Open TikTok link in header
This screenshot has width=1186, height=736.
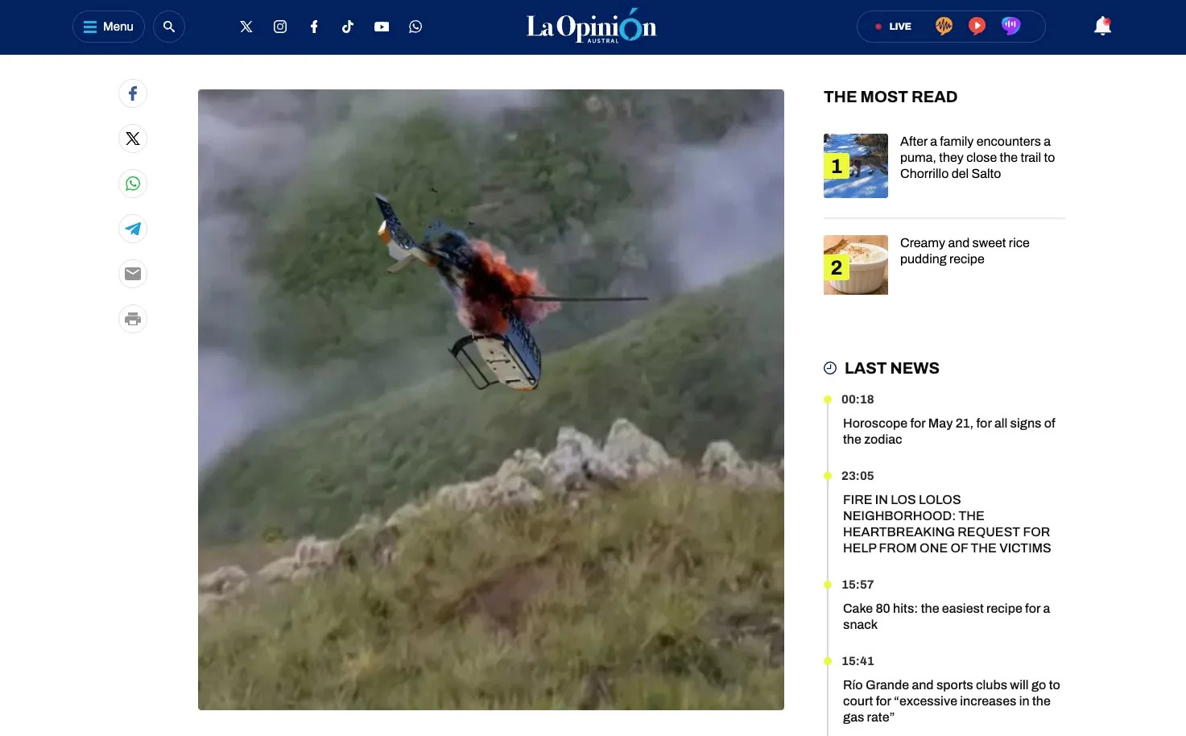(348, 27)
